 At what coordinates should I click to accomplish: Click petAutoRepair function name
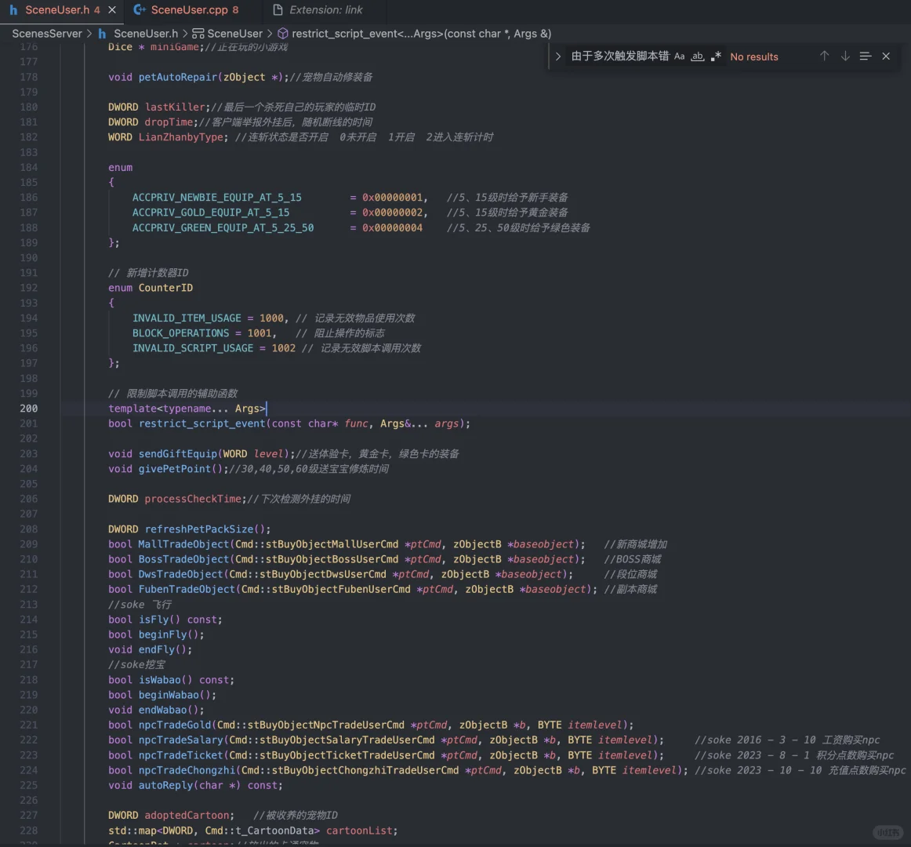(178, 78)
